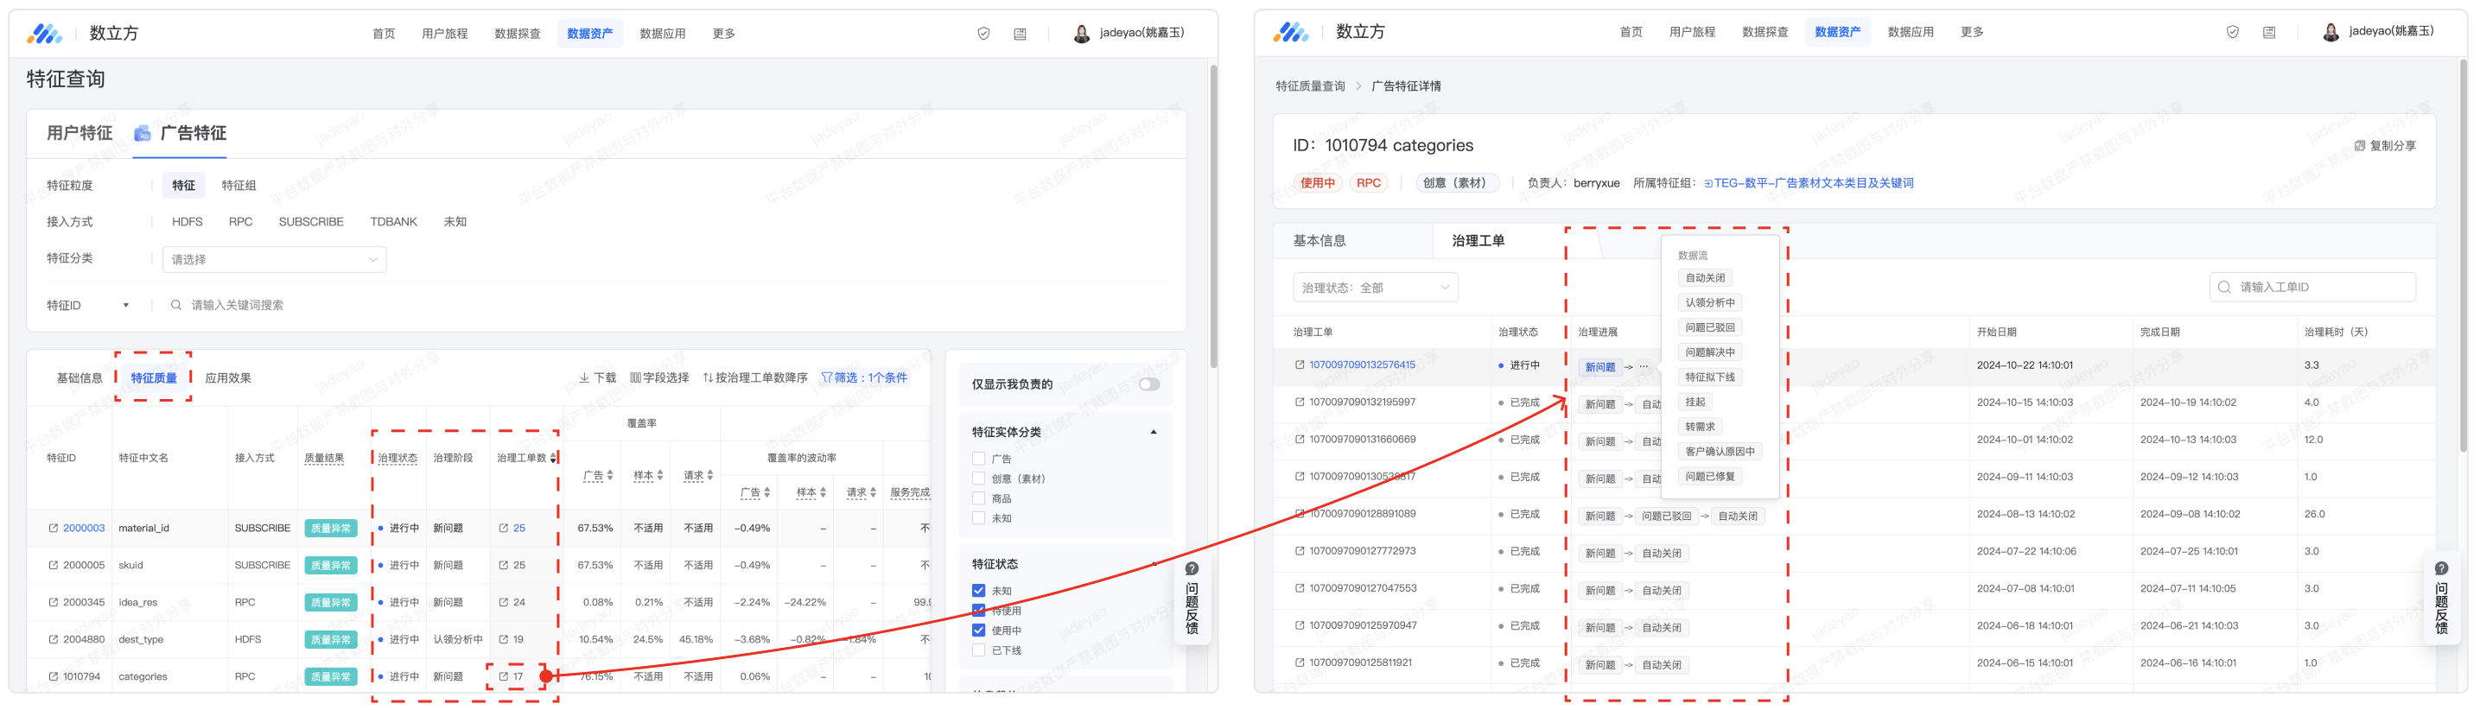2480x710 pixels.
Task: Click the jadeyao user avatar in the left window
Action: point(1081,34)
